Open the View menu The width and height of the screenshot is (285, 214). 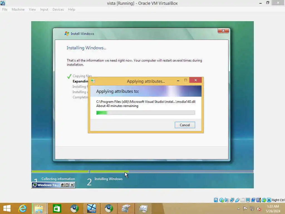(32, 9)
